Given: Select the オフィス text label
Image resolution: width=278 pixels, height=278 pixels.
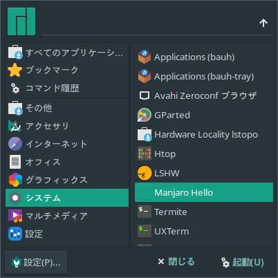Looking at the screenshot, I should 43,162.
